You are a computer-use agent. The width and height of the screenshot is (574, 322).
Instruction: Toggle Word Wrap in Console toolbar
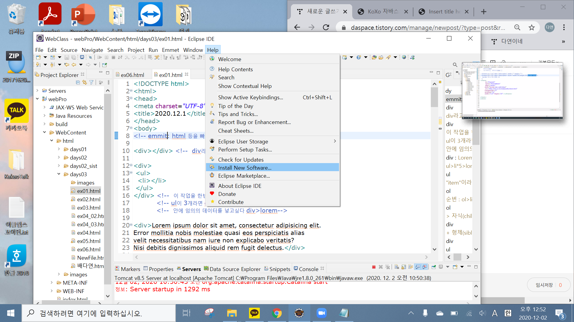tap(410, 267)
